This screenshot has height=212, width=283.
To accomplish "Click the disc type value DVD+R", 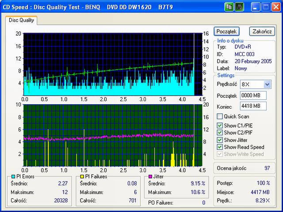I will [x=243, y=47].
